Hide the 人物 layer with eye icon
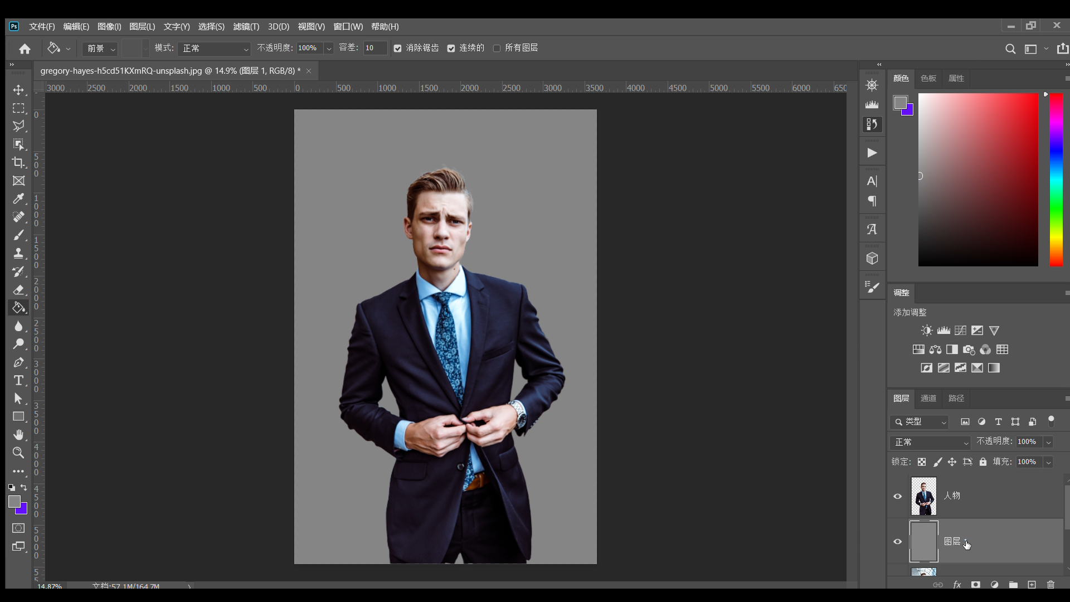This screenshot has width=1070, height=602. (x=897, y=496)
